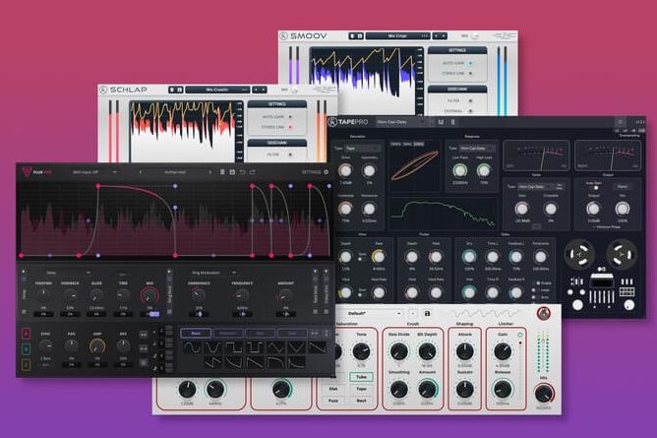This screenshot has width=657, height=438.
Task: Click the Tape Pro Drive knob
Action: coord(345,170)
